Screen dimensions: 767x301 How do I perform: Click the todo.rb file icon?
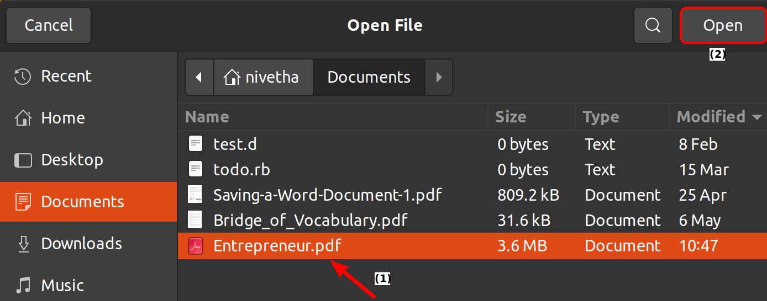tap(196, 170)
